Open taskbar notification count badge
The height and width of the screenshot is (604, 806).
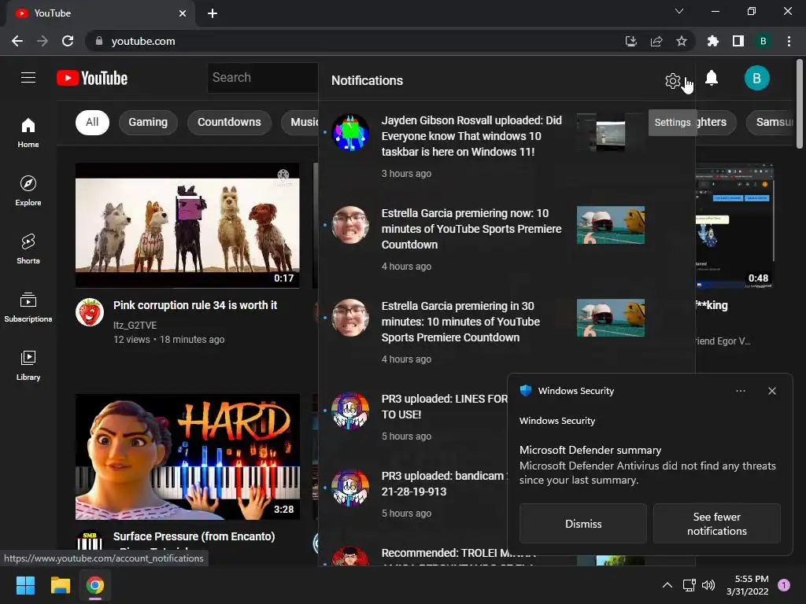click(x=783, y=585)
